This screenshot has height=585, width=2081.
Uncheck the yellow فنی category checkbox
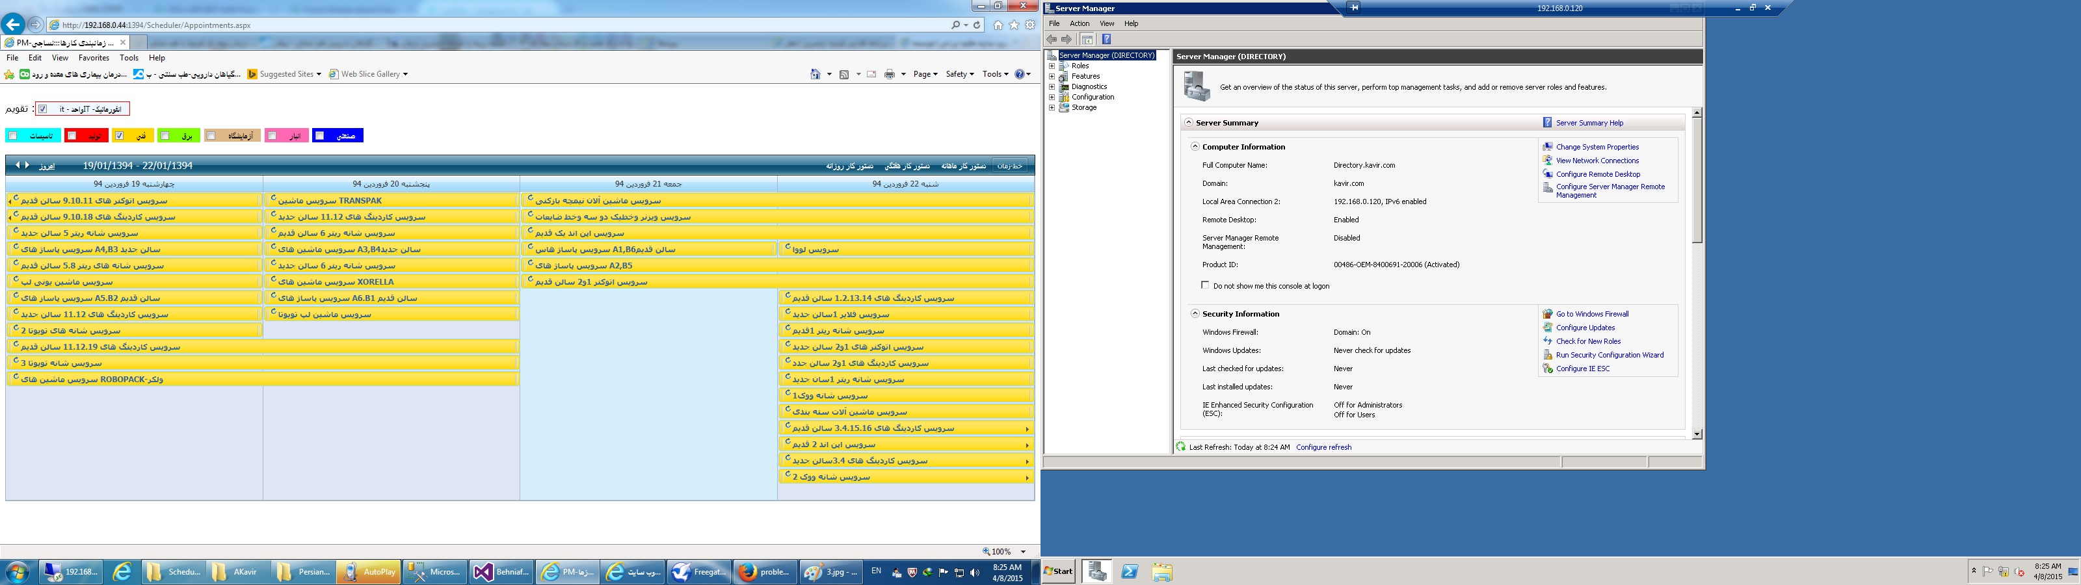[119, 136]
